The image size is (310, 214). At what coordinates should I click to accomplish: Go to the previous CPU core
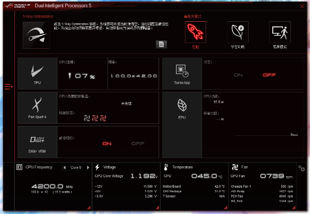65,167
